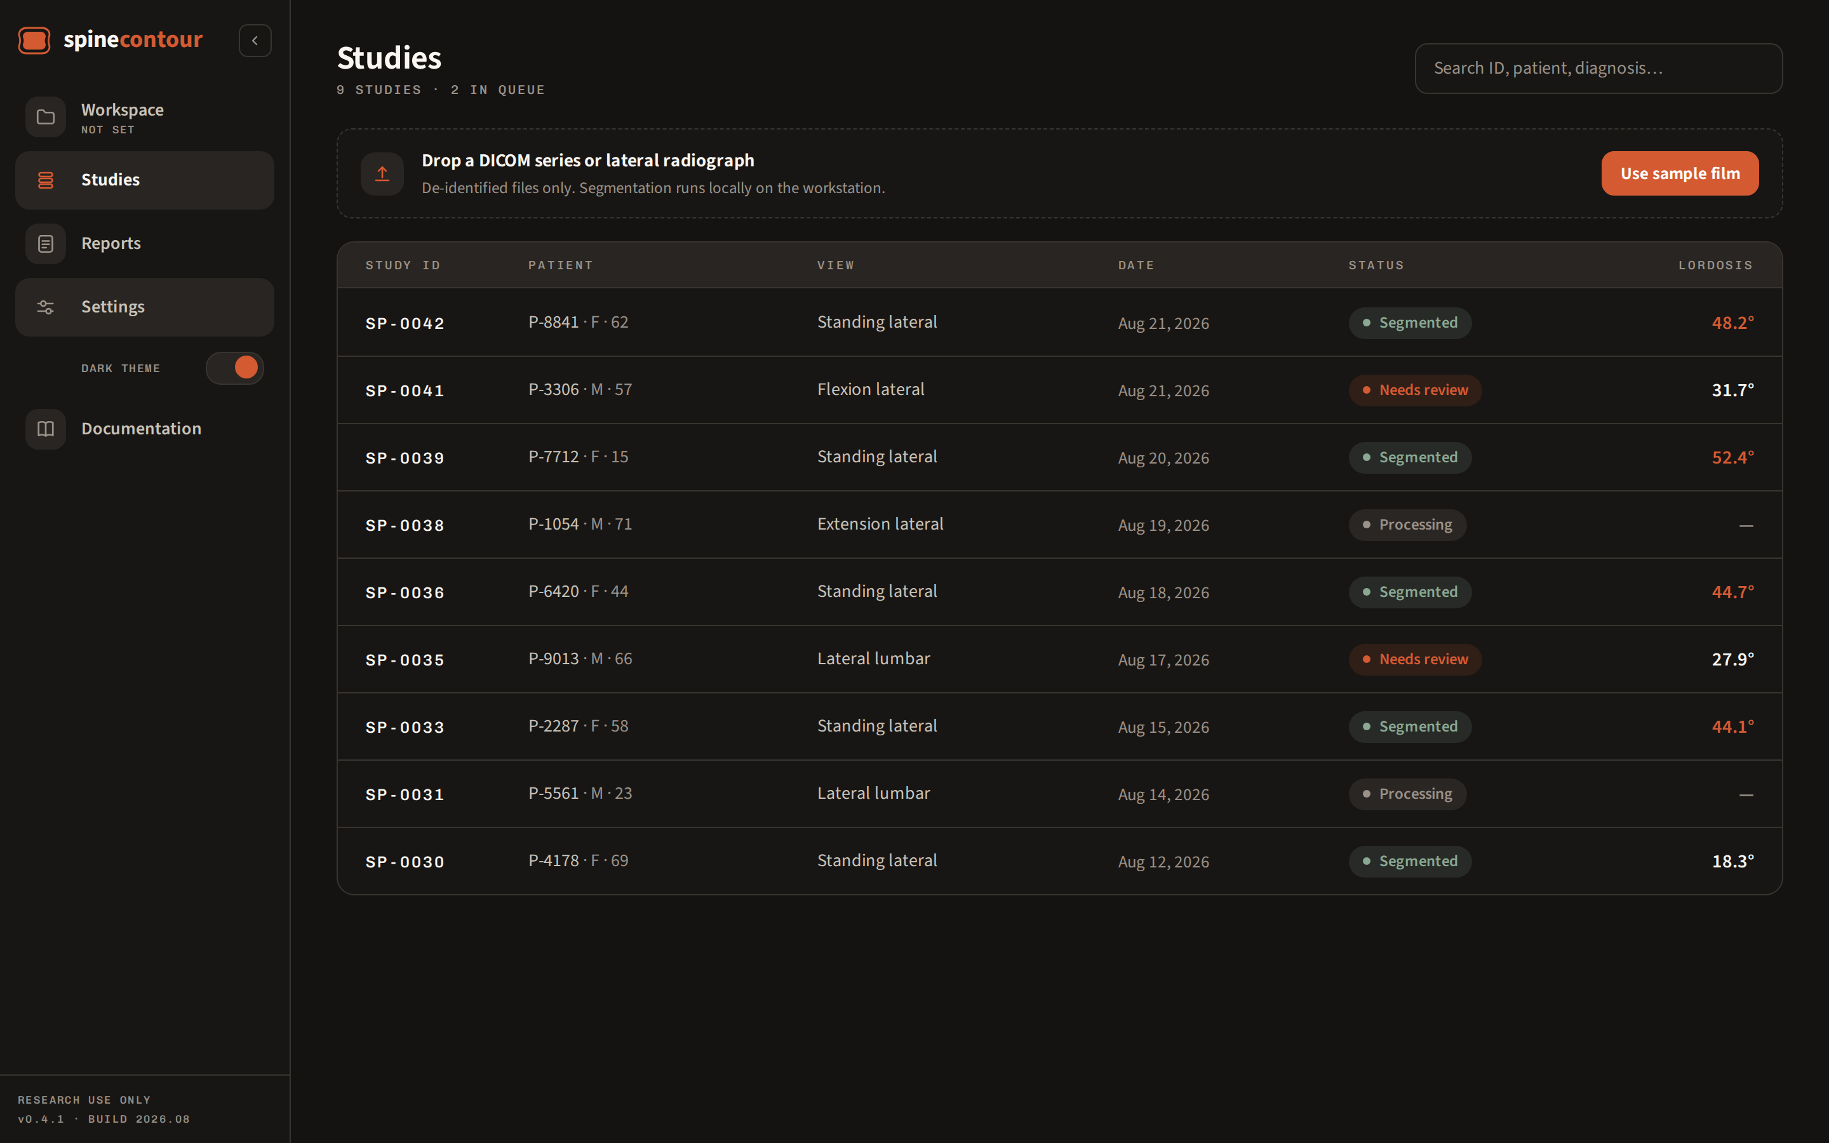Open study SP-0042
Screen dimensions: 1829x1143
click(1059, 323)
